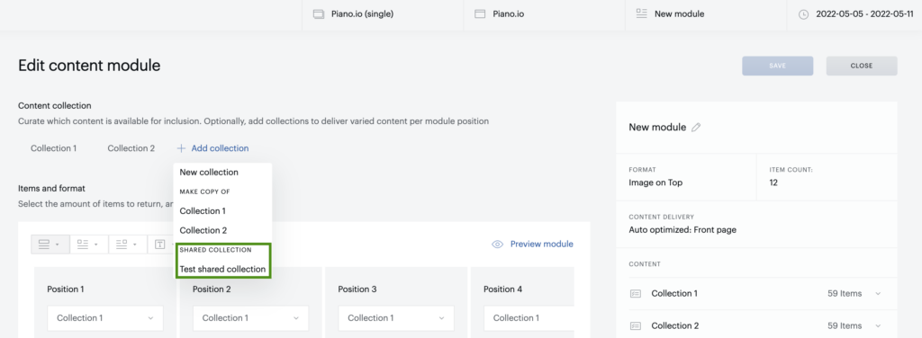
Task: Choose the image-left list layout icon
Action: pos(88,245)
